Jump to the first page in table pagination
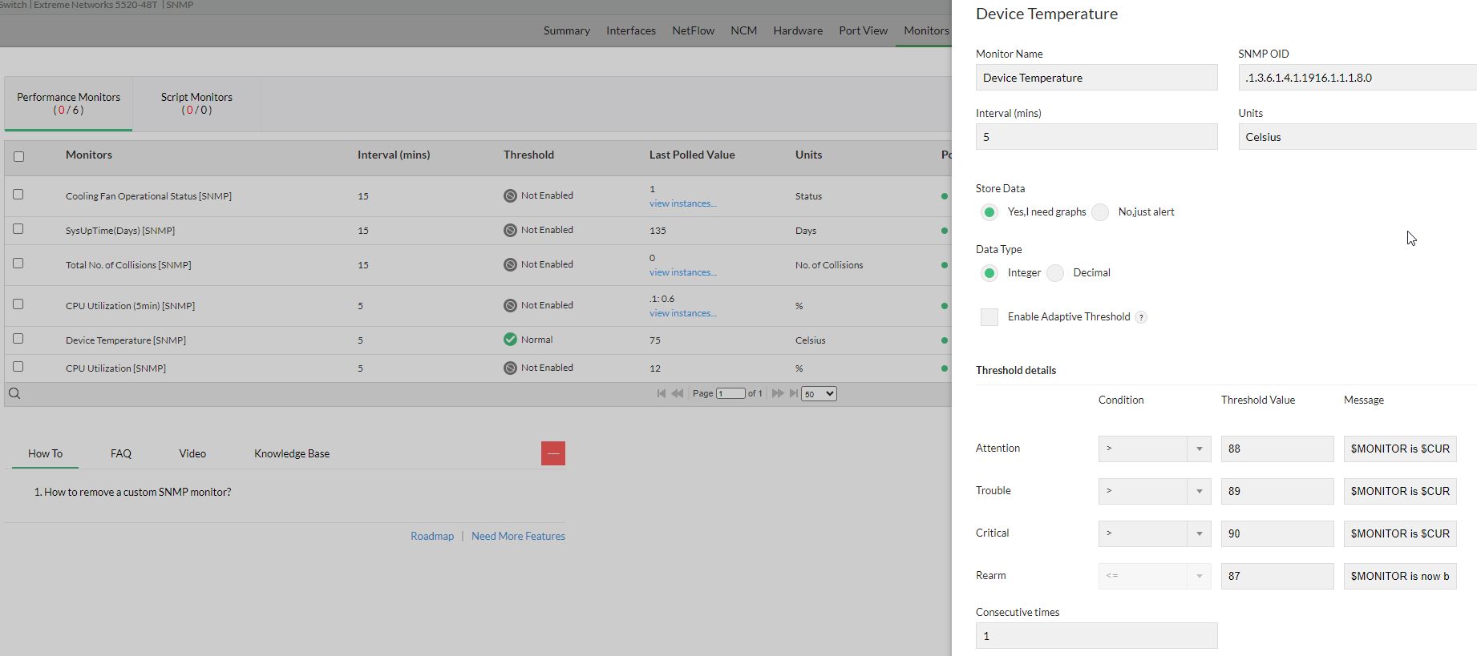1477x656 pixels. [x=661, y=393]
